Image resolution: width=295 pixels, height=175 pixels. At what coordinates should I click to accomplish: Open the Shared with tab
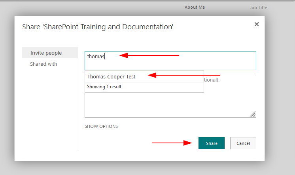(x=43, y=64)
